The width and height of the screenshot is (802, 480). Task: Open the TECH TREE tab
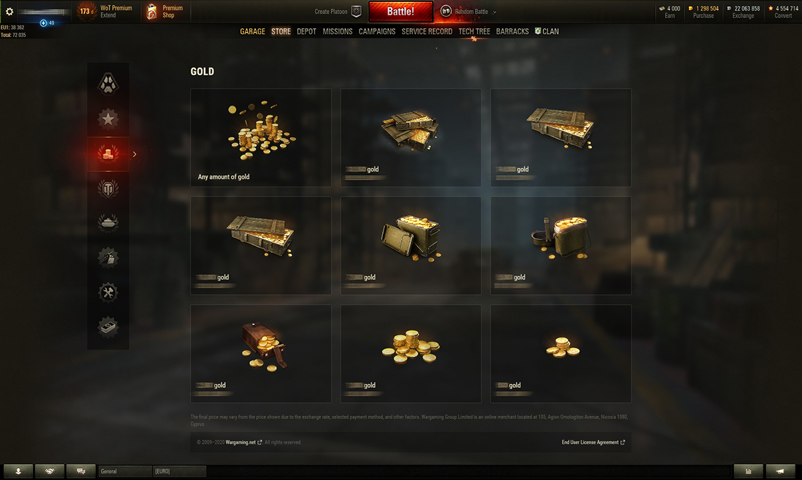[475, 31]
